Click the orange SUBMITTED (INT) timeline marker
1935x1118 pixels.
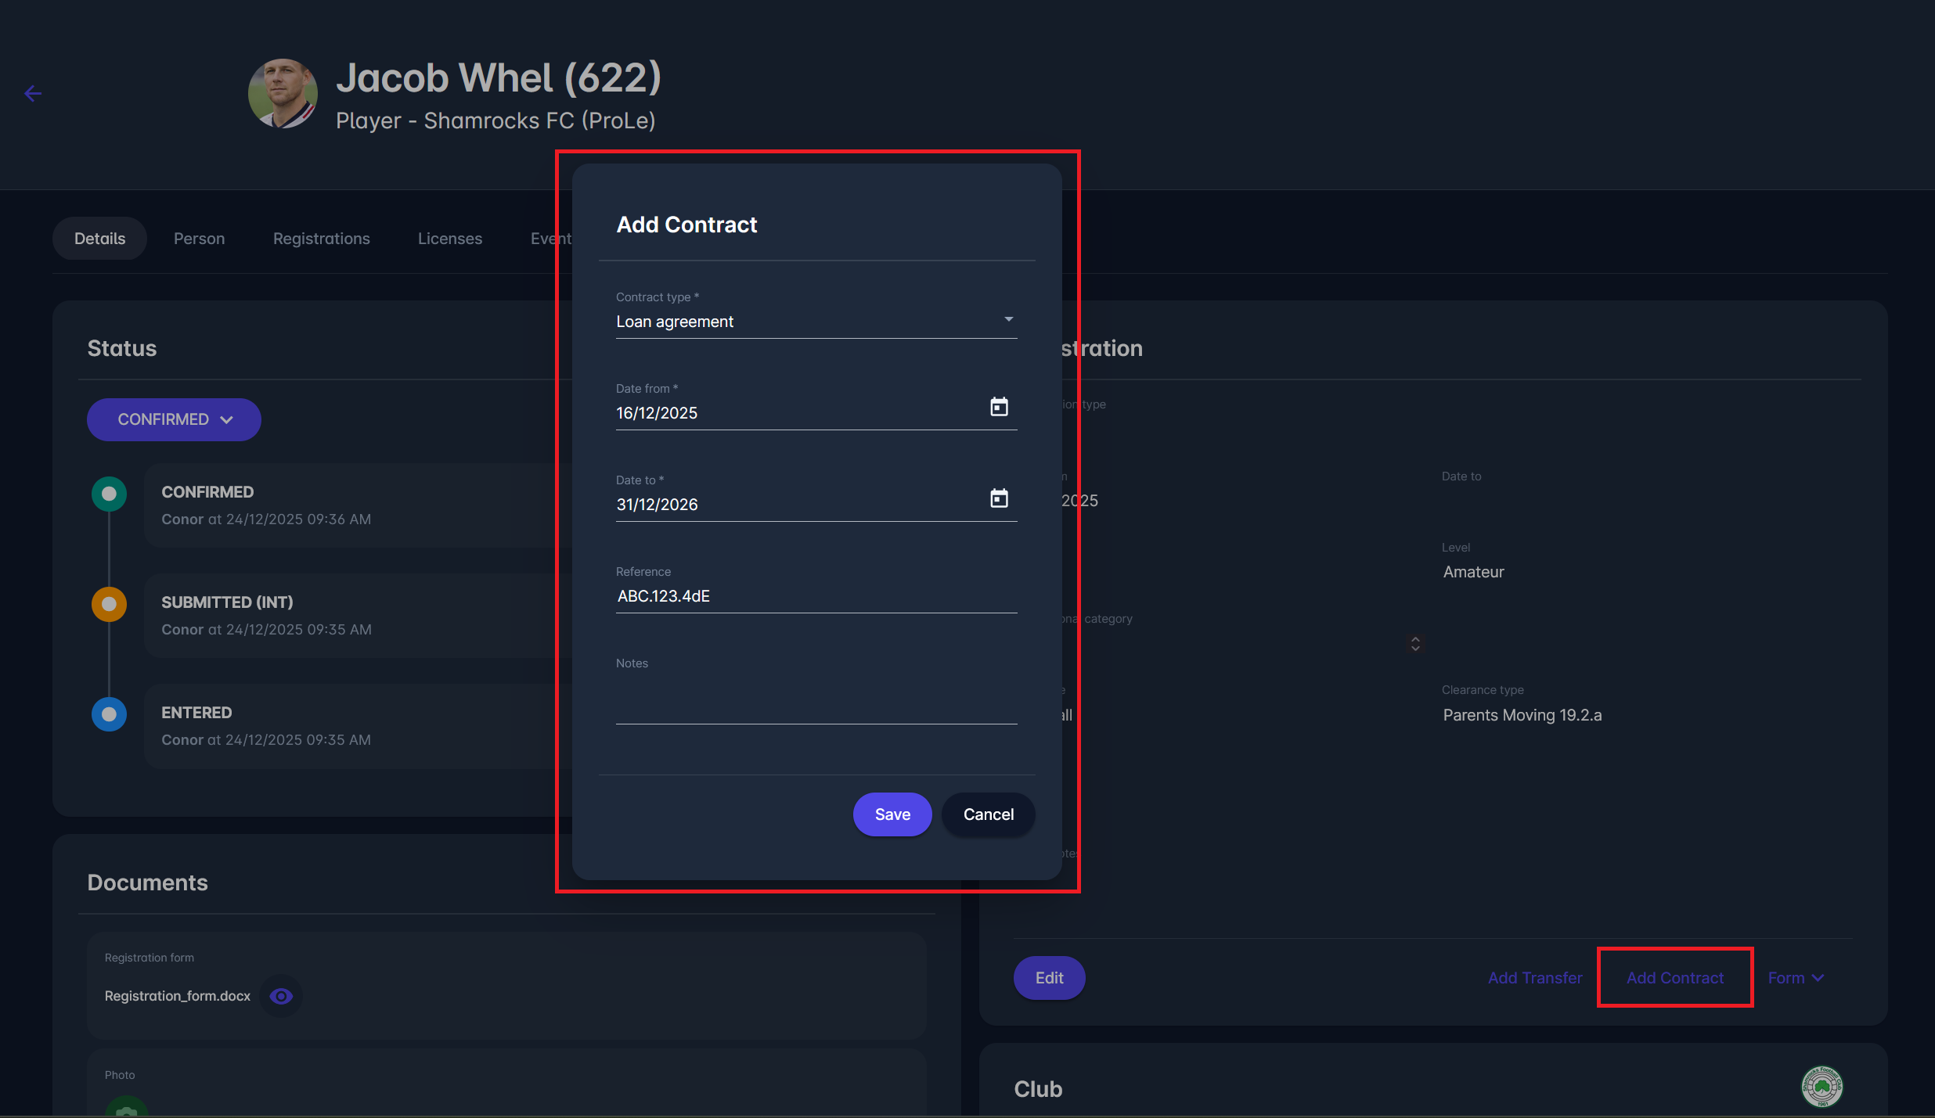tap(109, 604)
